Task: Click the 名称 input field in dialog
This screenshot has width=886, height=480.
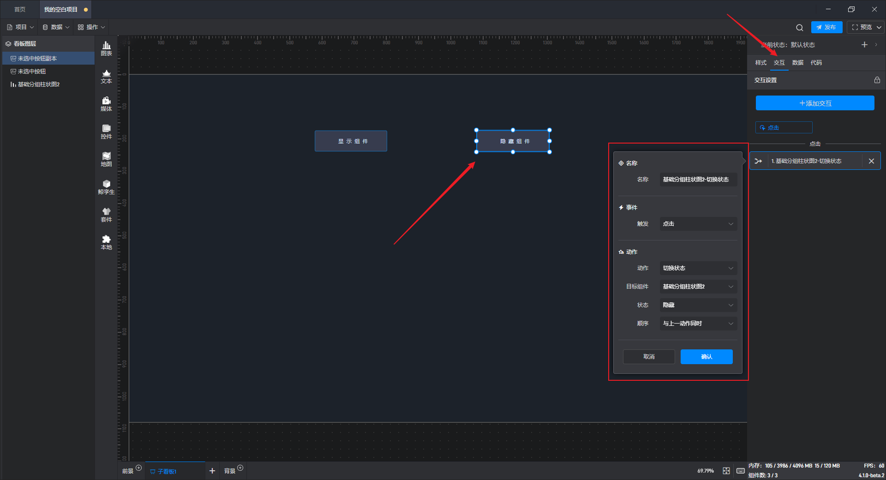Action: (x=698, y=180)
